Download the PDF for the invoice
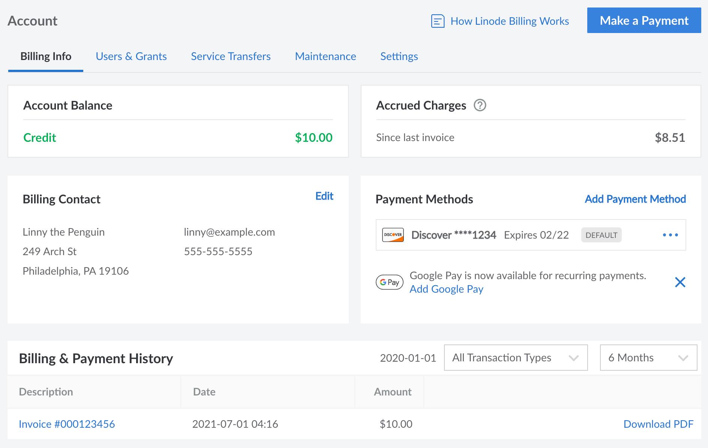The height and width of the screenshot is (448, 708). [659, 424]
